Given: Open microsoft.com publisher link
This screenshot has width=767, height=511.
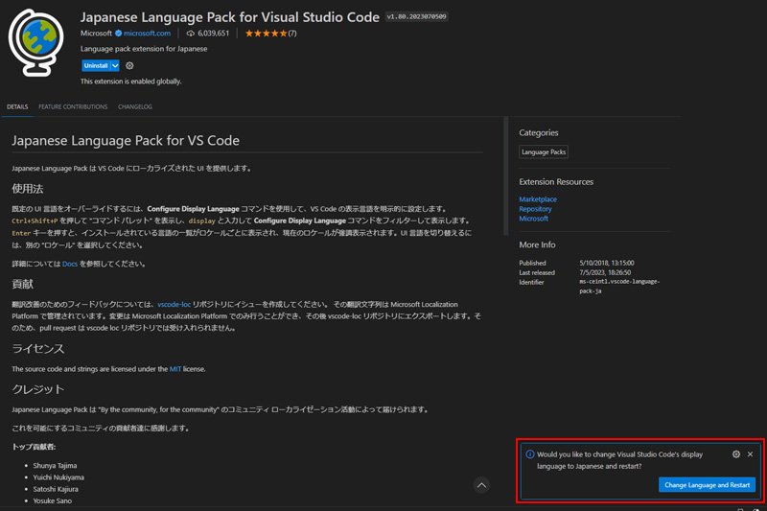Looking at the screenshot, I should coord(147,34).
